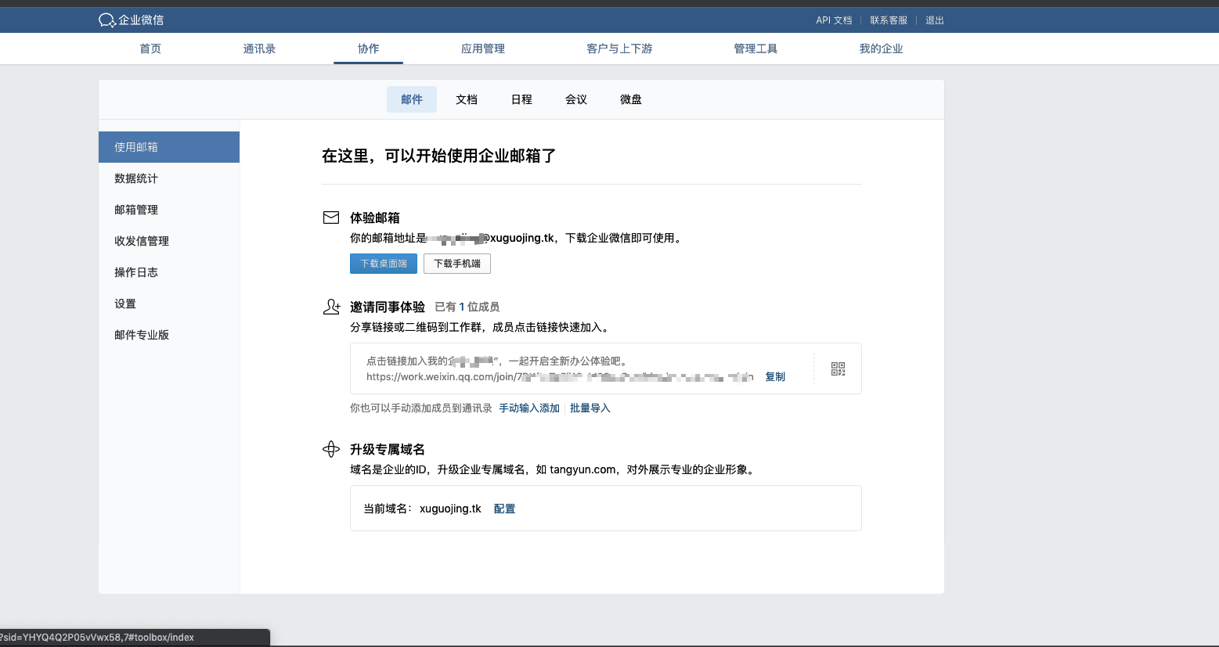
Task: Switch to the 会议 sub-tab
Action: coord(576,99)
